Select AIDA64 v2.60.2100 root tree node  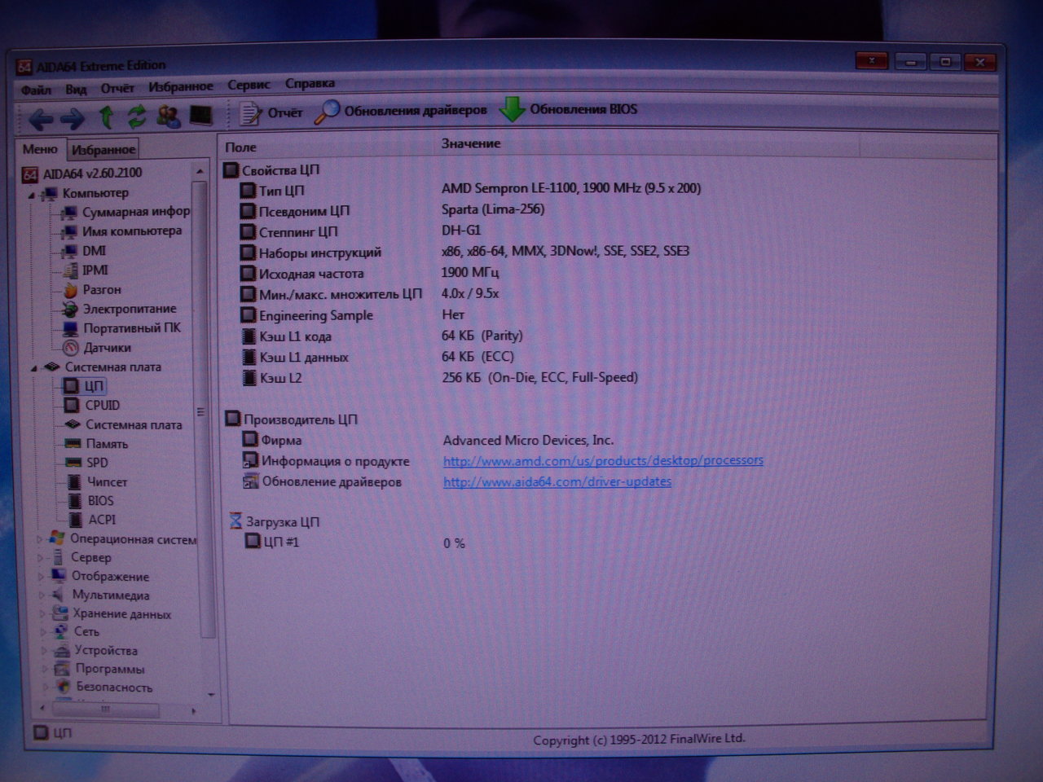(x=81, y=174)
